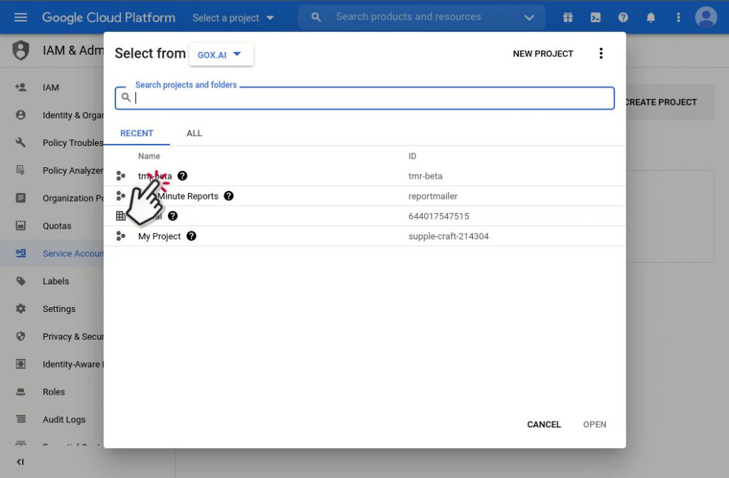The height and width of the screenshot is (478, 729).
Task: Open the help question mark icon in header
Action: click(x=623, y=17)
